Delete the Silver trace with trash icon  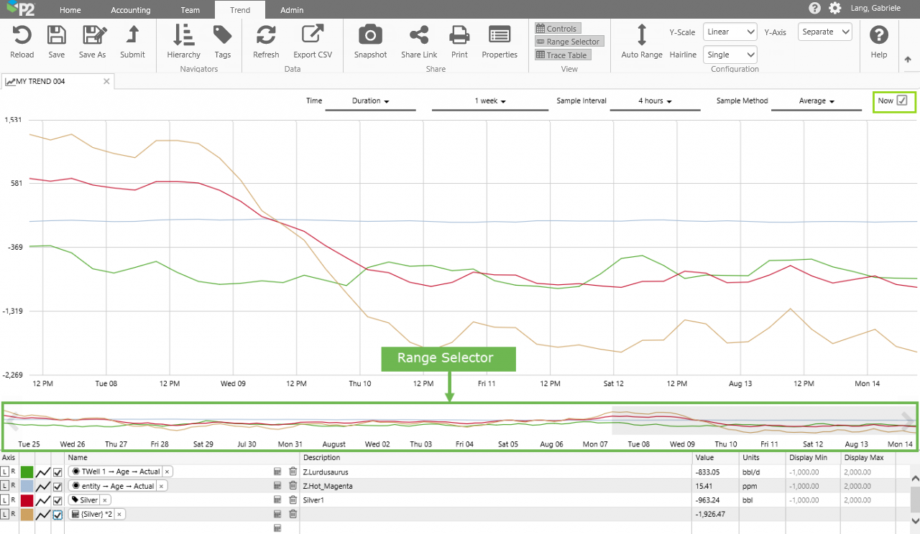click(x=293, y=500)
